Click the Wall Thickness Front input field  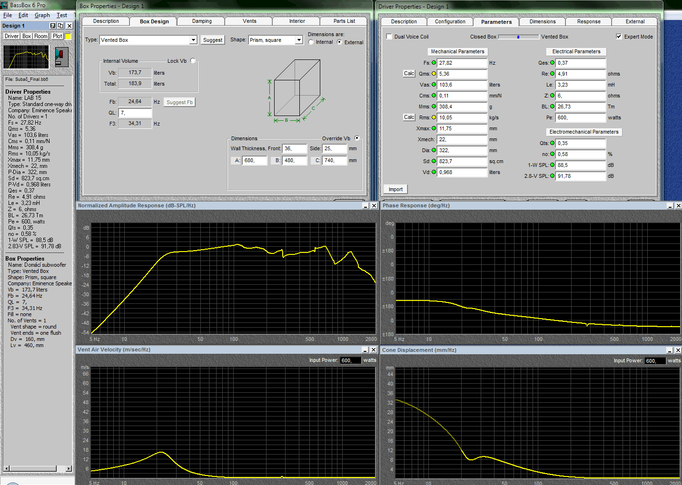tap(295, 149)
